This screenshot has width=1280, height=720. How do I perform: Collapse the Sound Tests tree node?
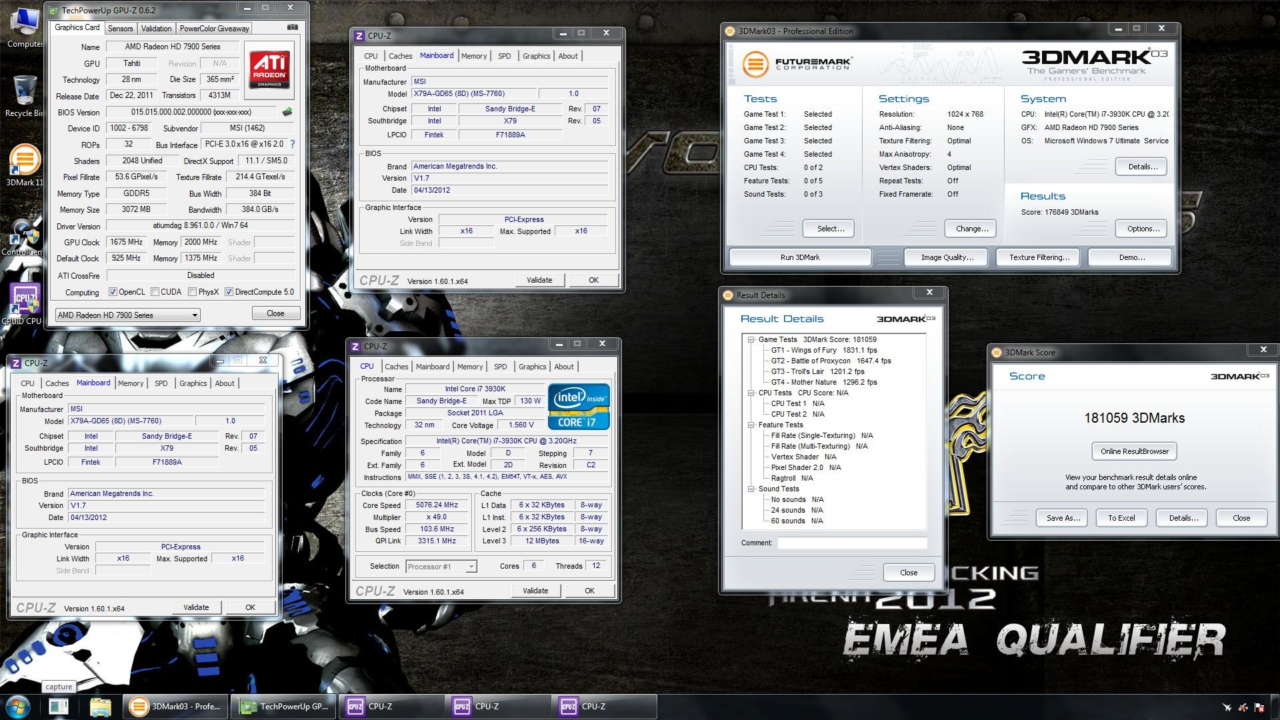(x=751, y=489)
